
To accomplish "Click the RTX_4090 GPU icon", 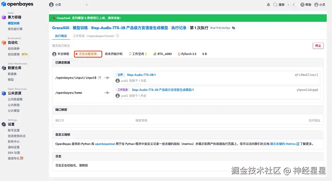I will tap(155, 54).
